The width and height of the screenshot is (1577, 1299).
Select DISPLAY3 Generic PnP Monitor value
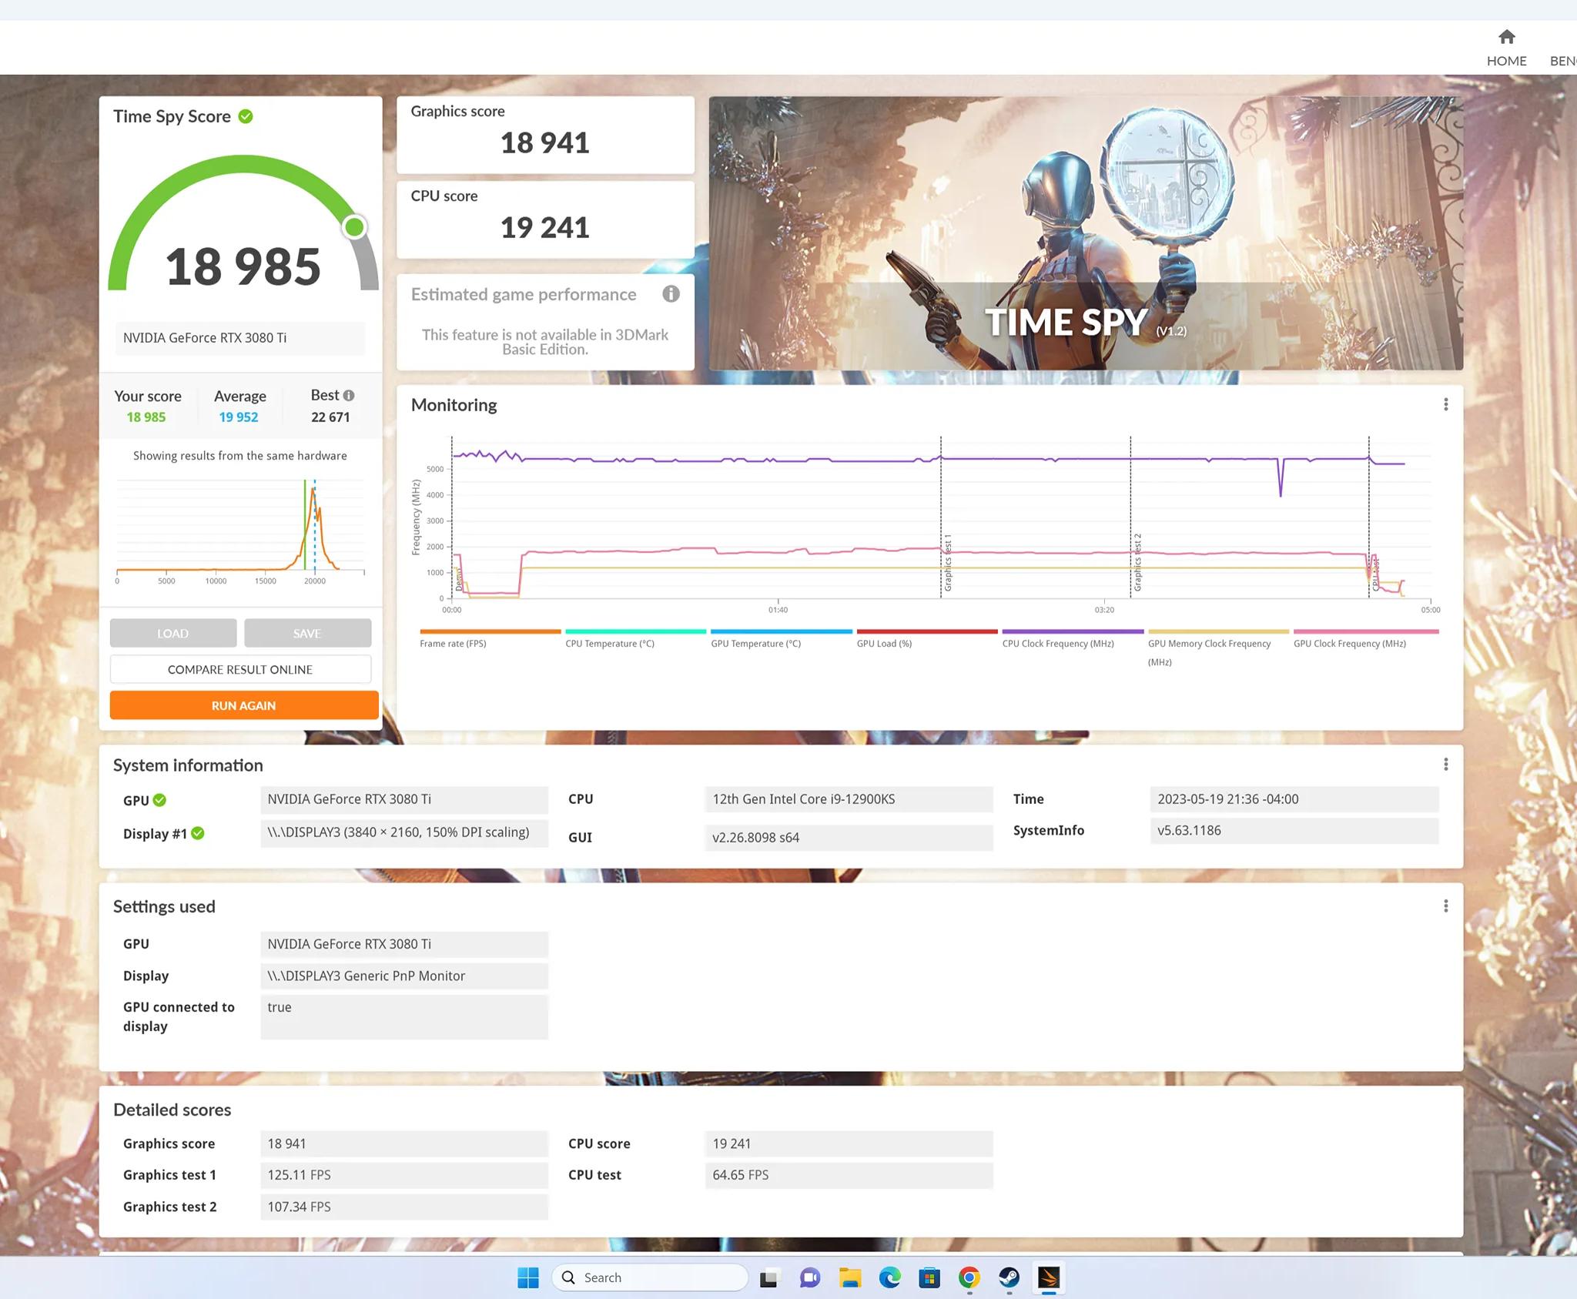point(404,976)
